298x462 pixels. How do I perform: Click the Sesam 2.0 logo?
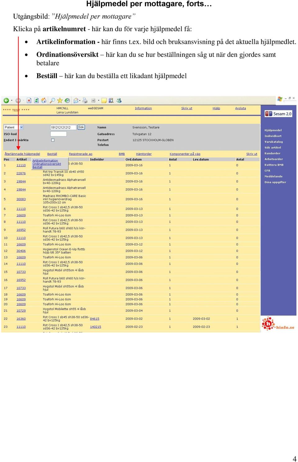pos(278,114)
